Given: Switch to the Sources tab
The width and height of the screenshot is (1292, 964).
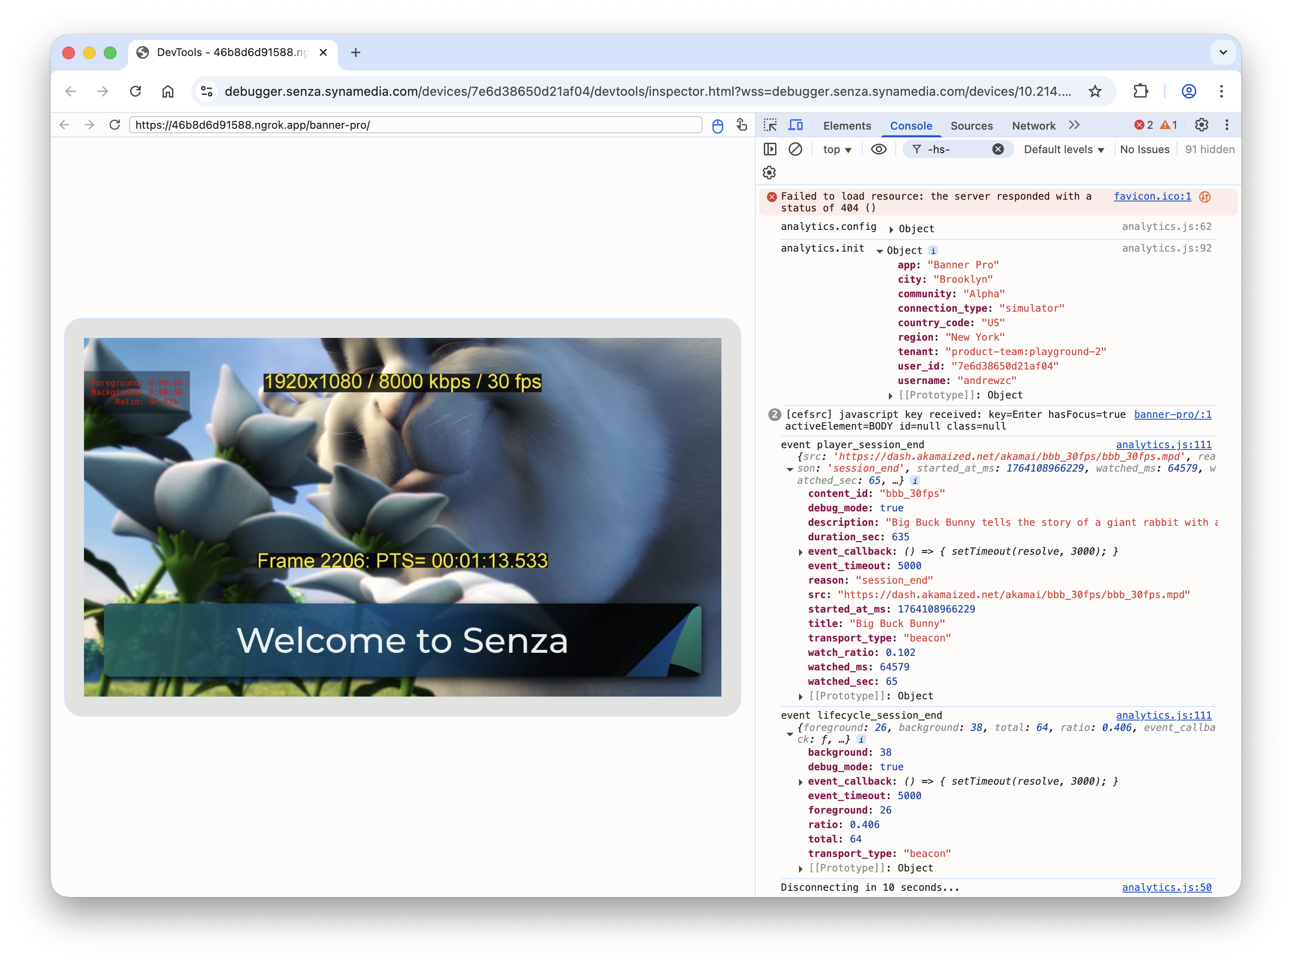Looking at the screenshot, I should 971,126.
